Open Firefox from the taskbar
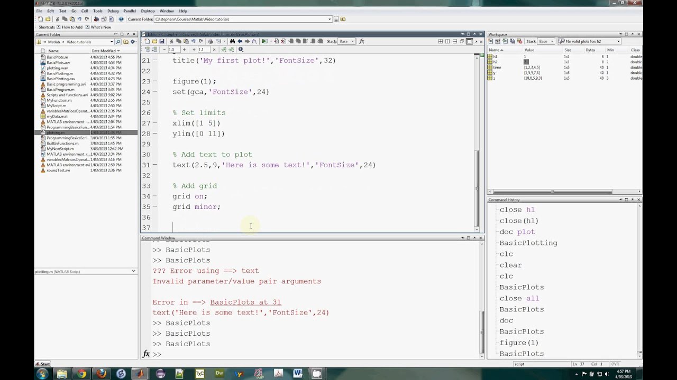Screen dimensions: 677x380 point(101,374)
